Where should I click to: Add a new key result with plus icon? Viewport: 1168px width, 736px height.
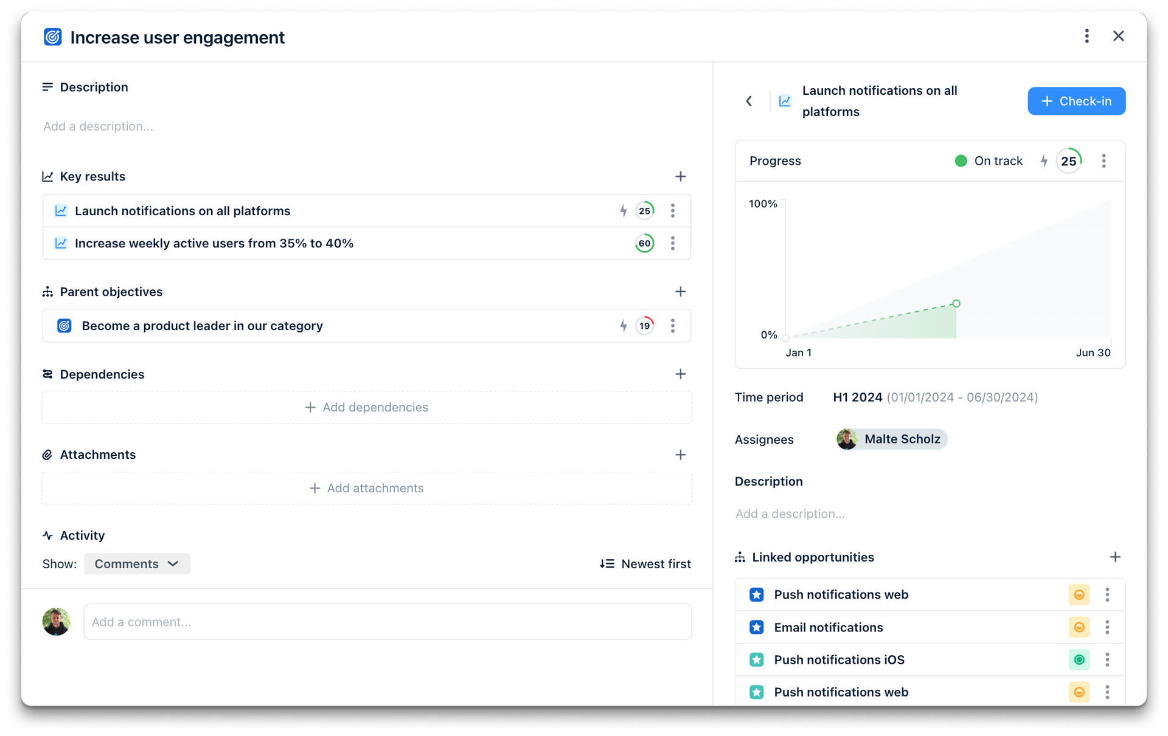680,176
